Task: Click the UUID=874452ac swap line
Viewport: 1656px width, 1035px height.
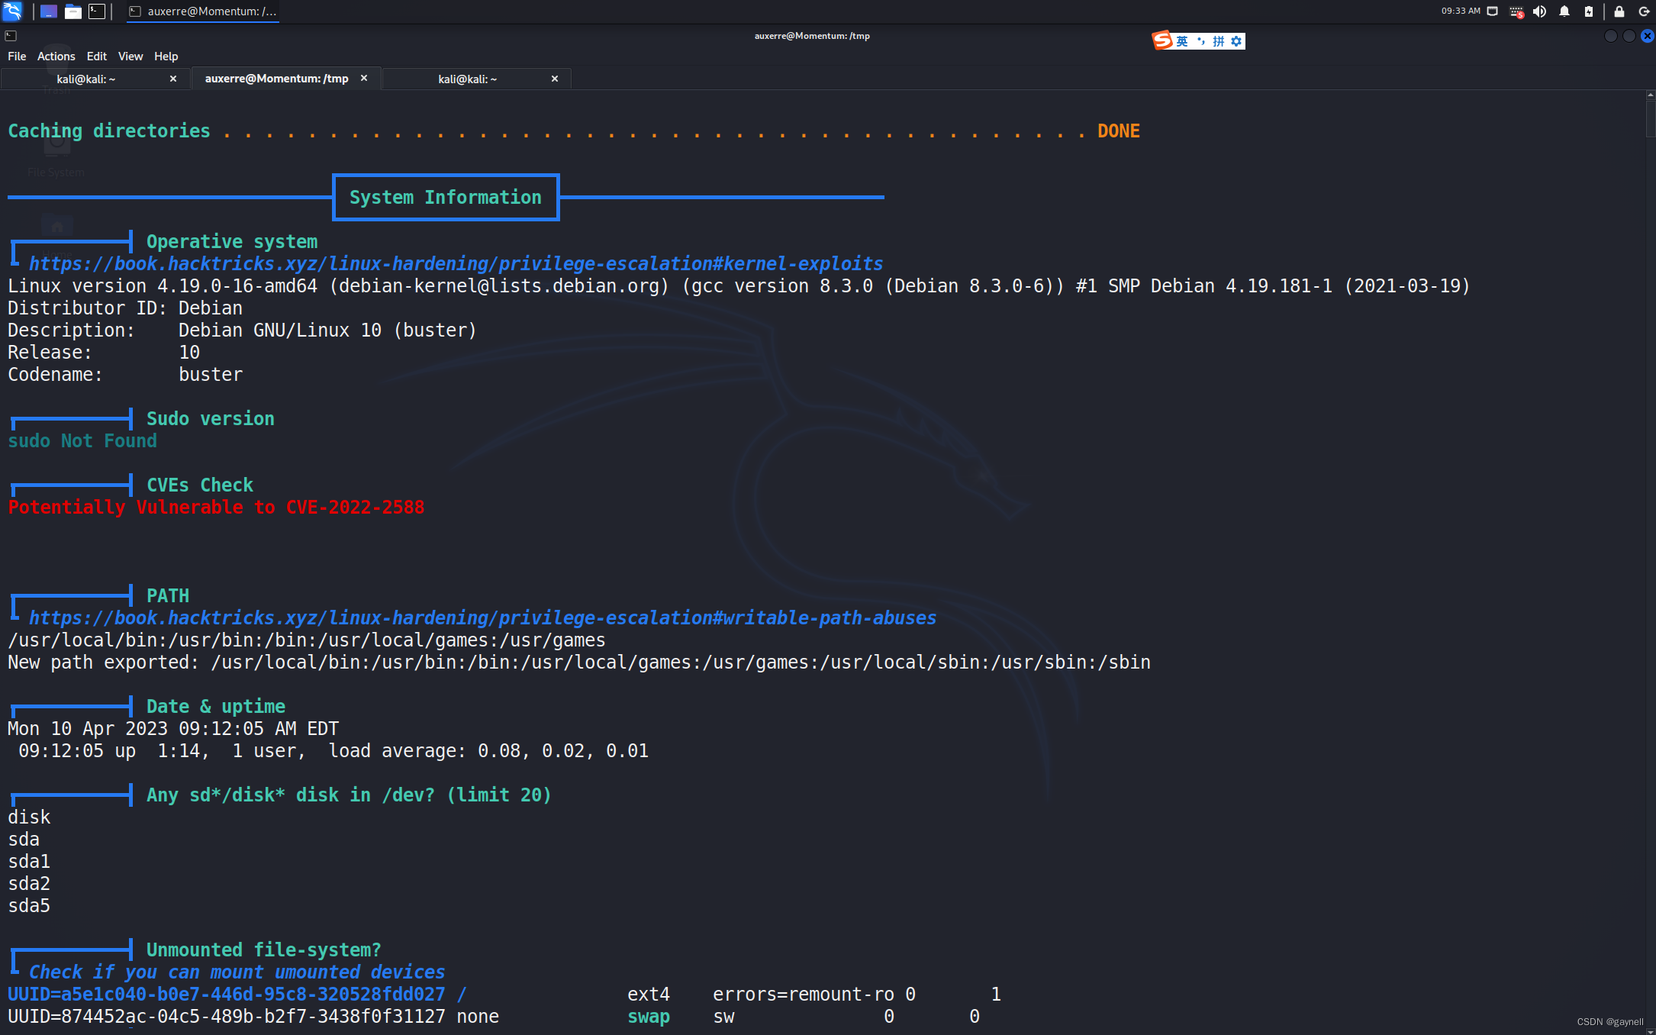Action: click(x=494, y=1017)
